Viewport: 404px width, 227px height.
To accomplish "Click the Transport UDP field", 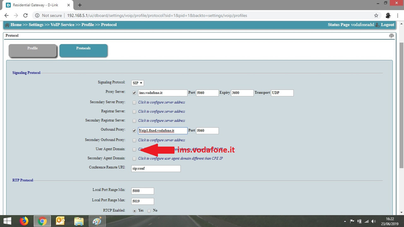I will coord(282,93).
